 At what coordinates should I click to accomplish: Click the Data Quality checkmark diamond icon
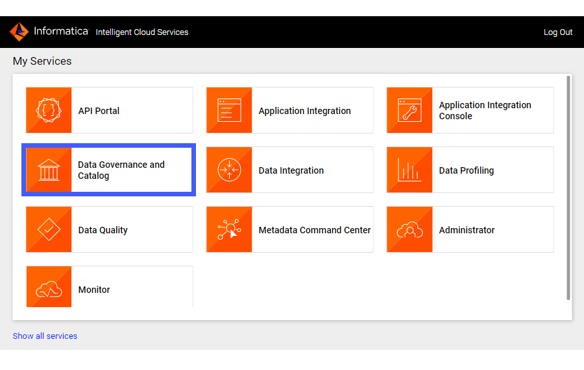49,229
